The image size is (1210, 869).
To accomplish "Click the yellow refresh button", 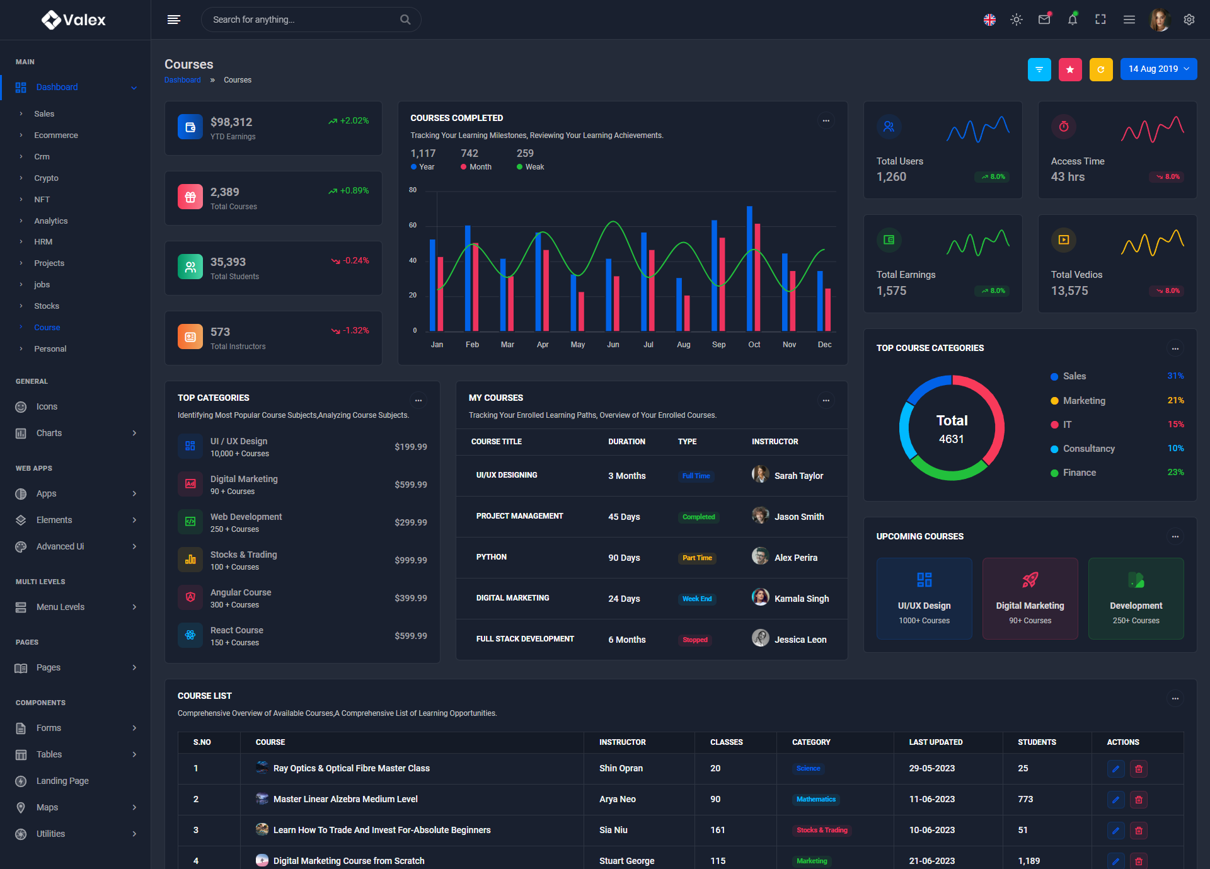I will 1101,69.
